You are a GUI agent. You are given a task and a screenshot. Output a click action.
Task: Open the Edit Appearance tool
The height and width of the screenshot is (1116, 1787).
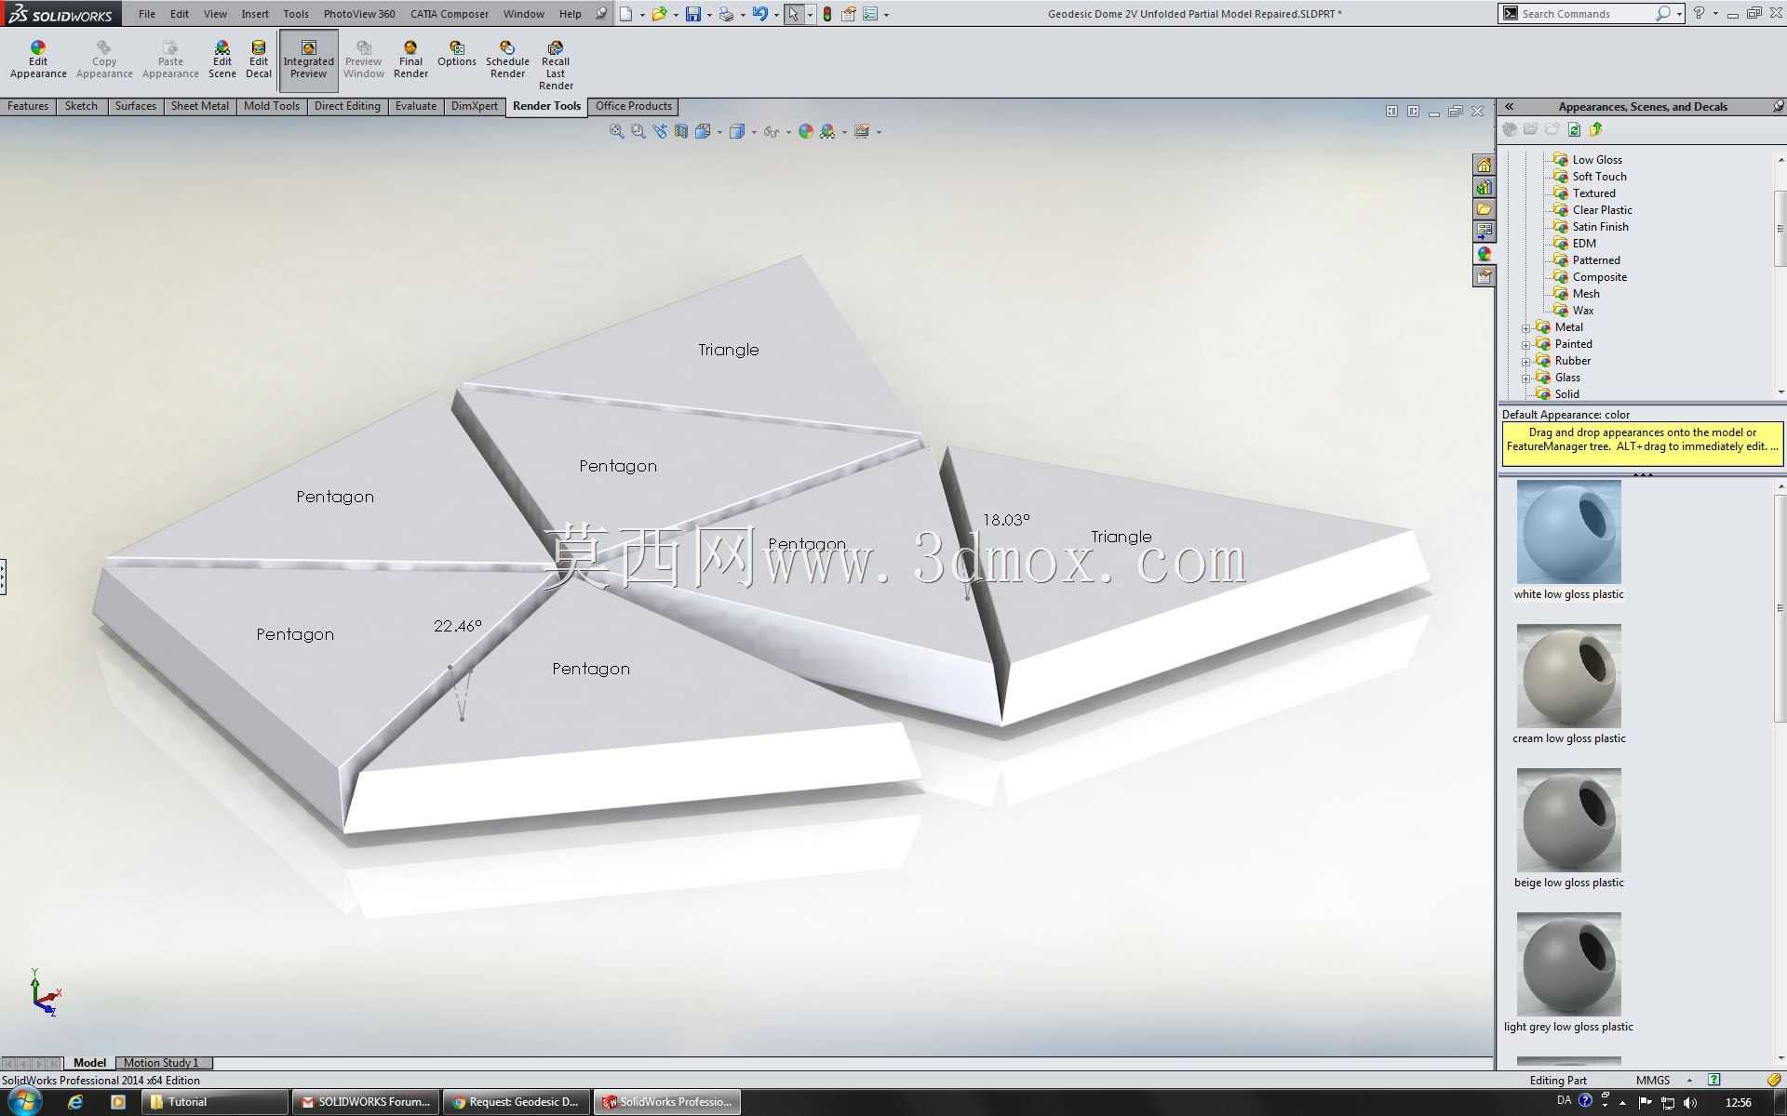[x=38, y=60]
